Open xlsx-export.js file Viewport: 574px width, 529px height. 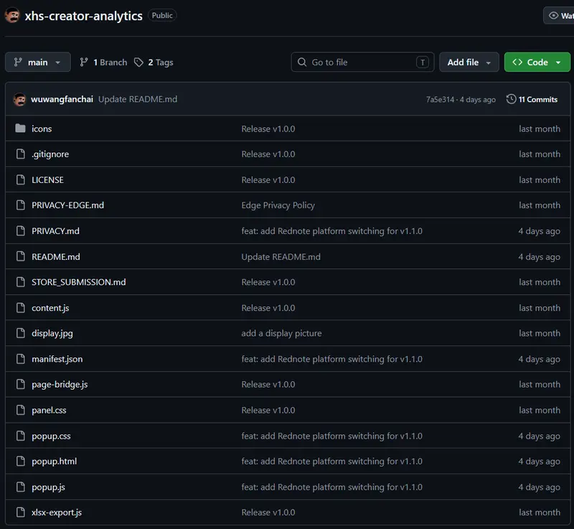[x=57, y=512]
